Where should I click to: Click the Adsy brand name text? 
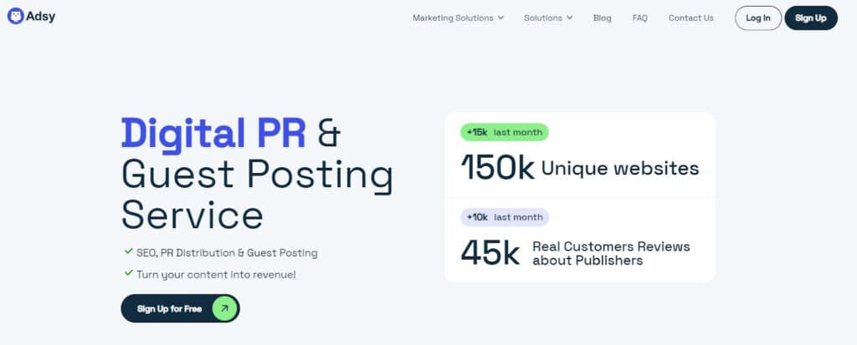41,16
